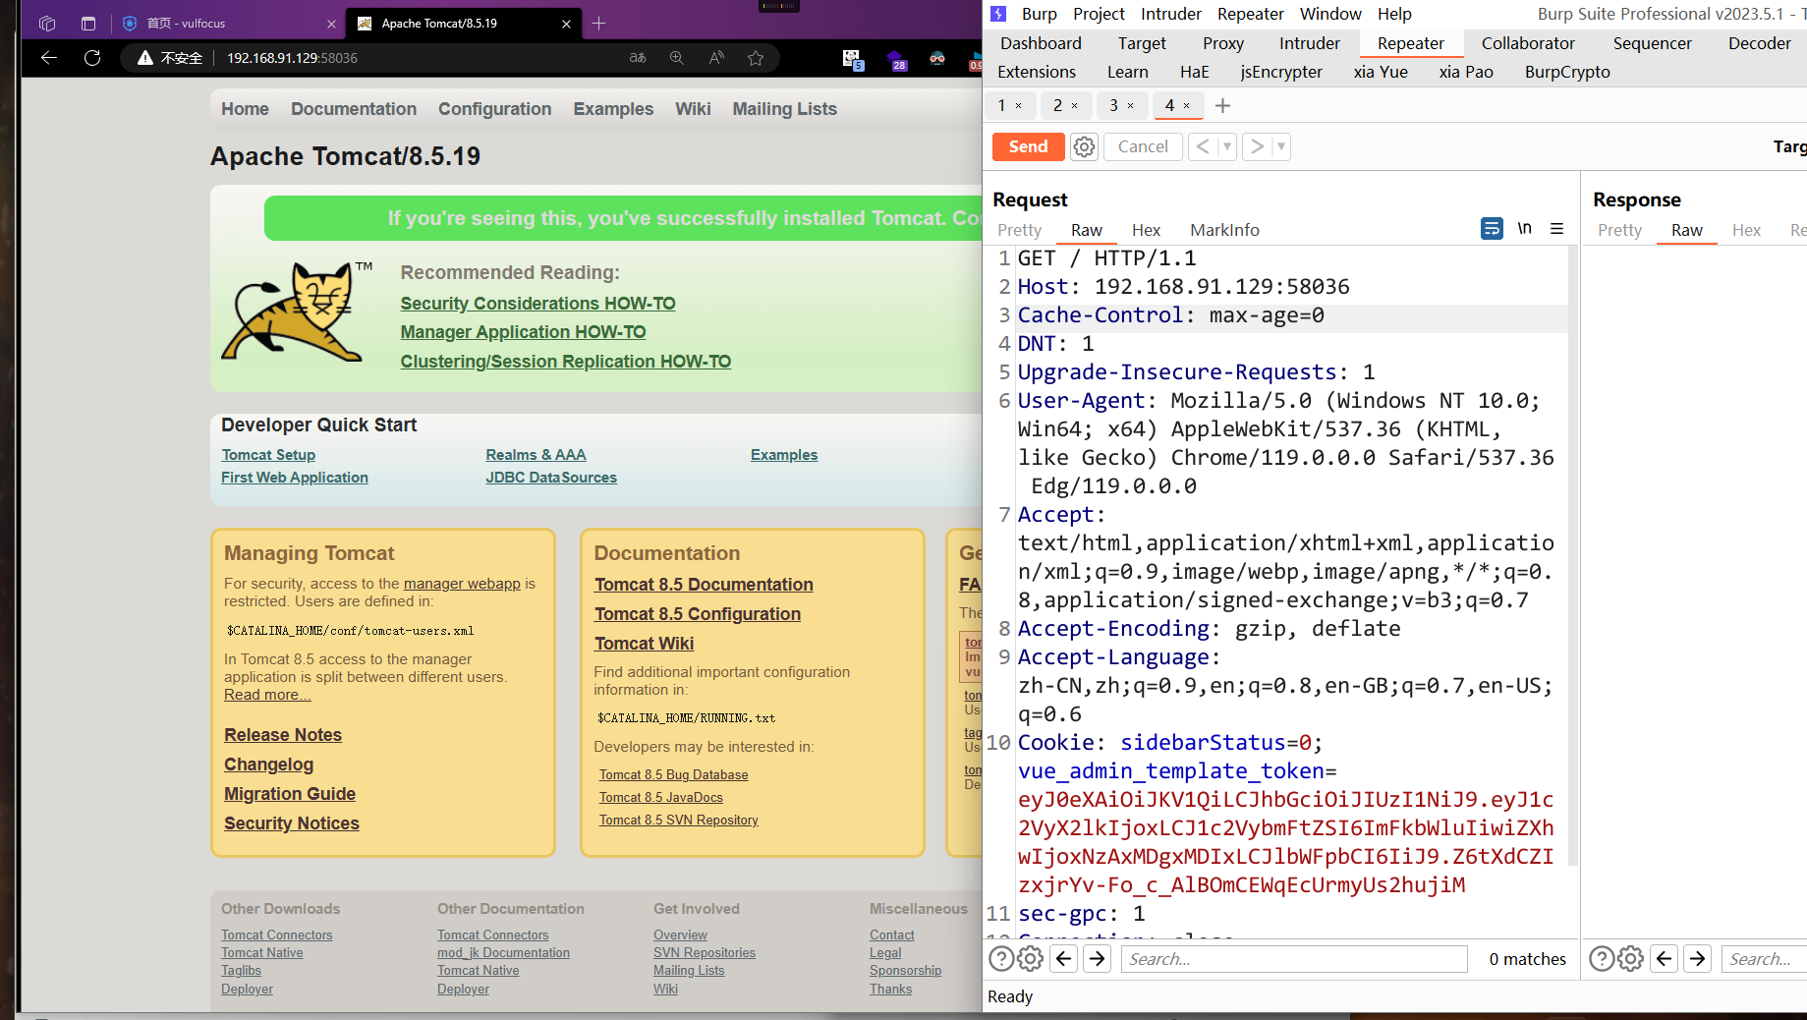Select Repeater tab 2
The image size is (1807, 1020).
coord(1058,105)
